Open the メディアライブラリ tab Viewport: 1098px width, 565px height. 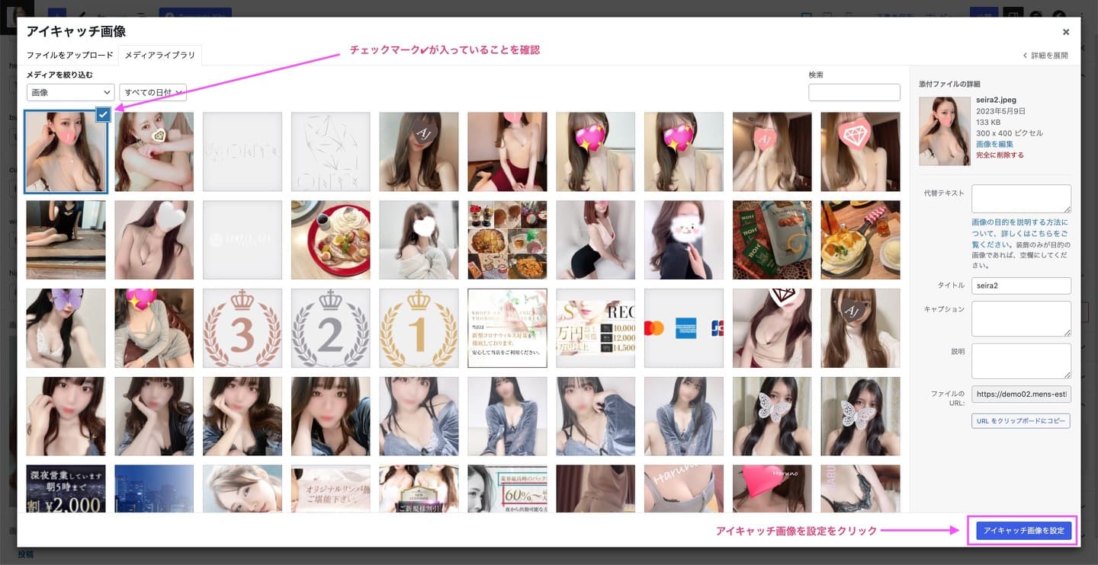coord(159,56)
